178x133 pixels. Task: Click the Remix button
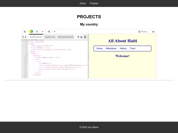pos(143,32)
